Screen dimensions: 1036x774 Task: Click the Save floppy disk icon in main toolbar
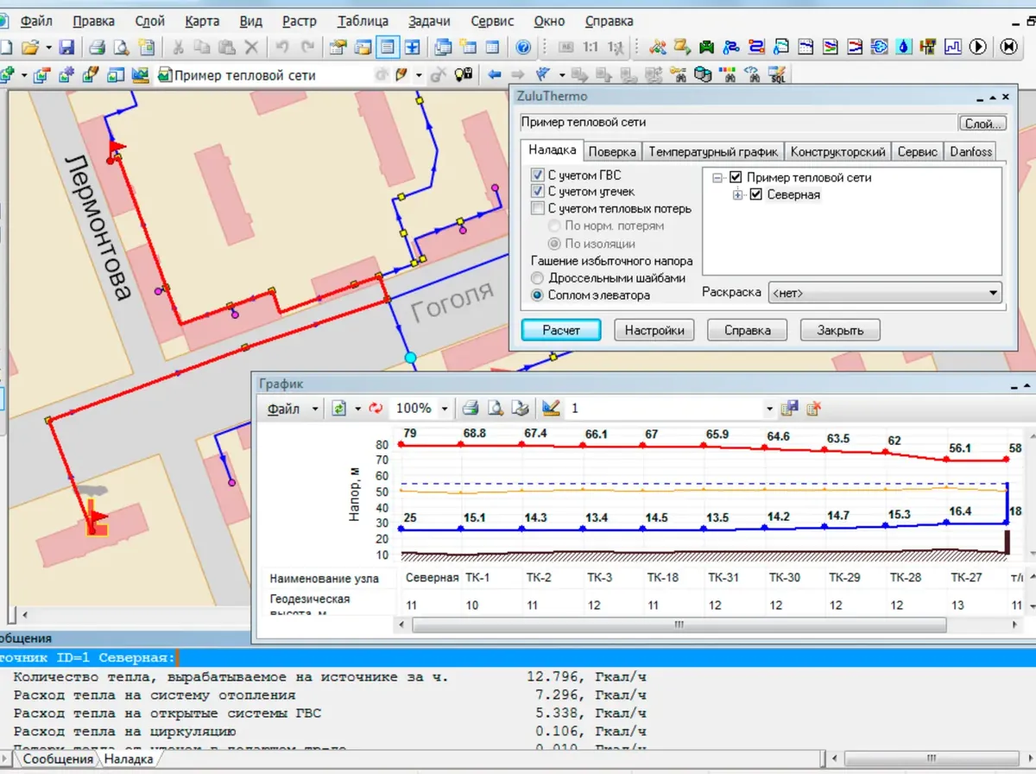pos(66,48)
